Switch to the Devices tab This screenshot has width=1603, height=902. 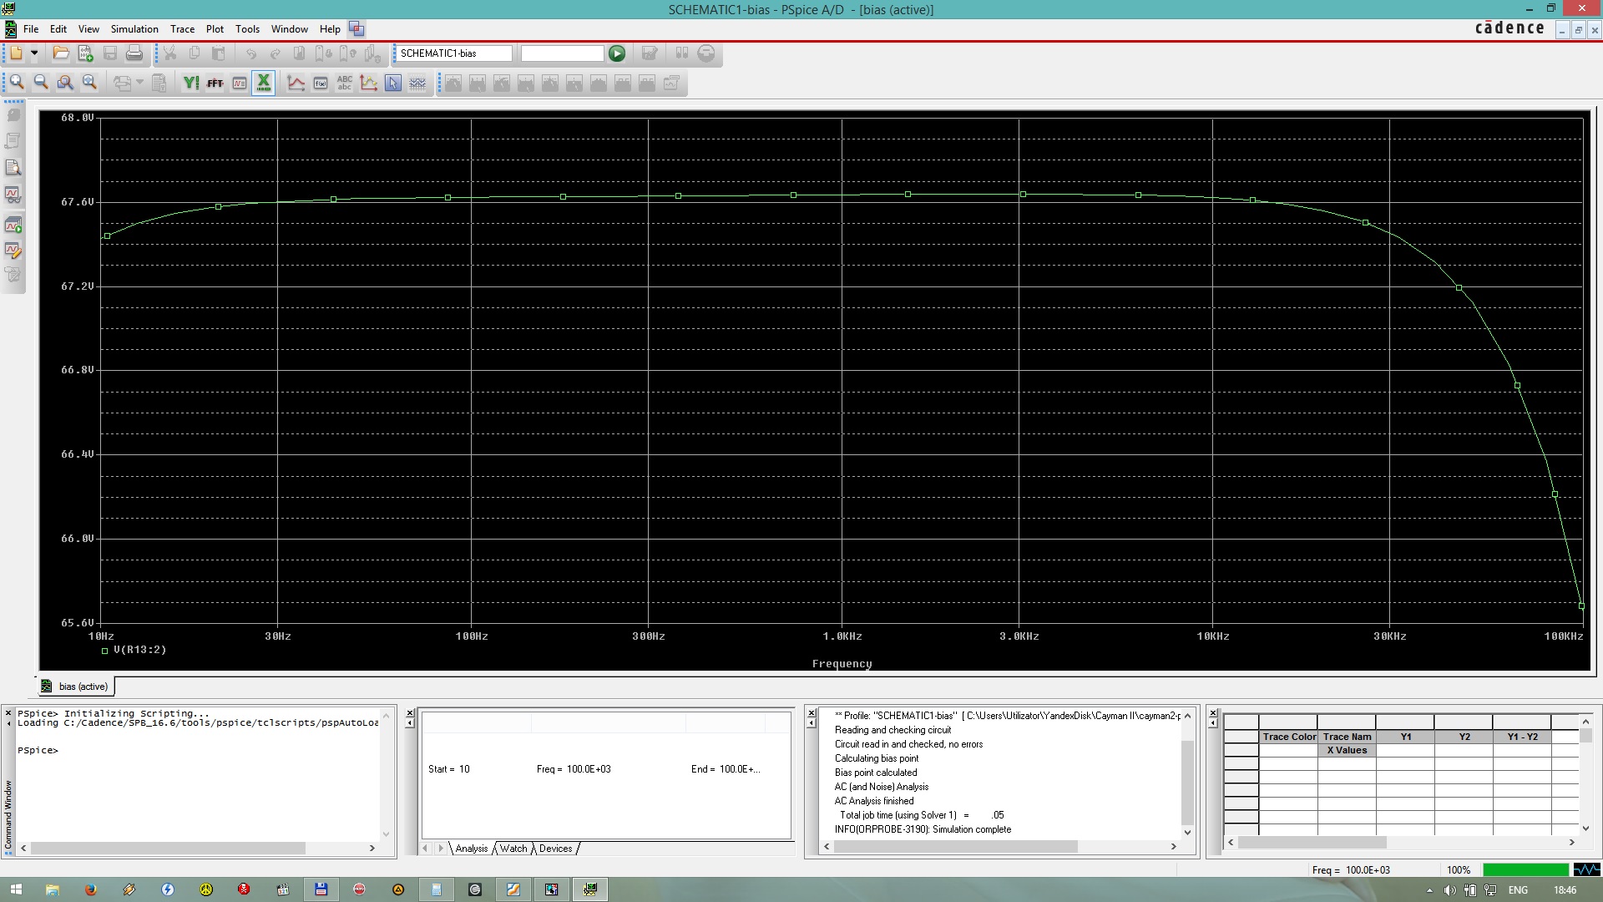tap(555, 849)
